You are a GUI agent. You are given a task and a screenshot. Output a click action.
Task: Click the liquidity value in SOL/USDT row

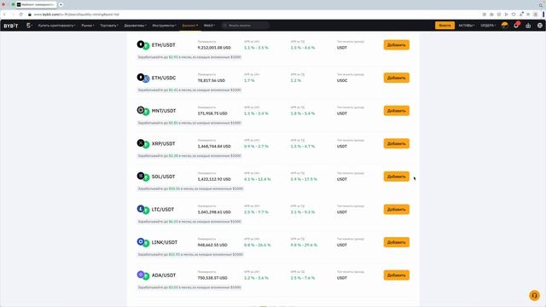(x=214, y=179)
